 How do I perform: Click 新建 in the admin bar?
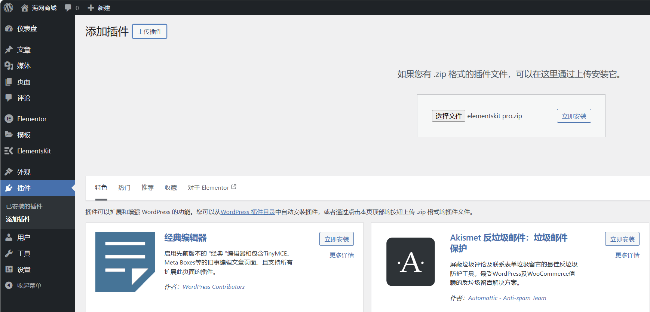tap(104, 8)
